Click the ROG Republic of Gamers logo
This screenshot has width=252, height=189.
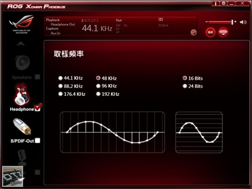21,24
